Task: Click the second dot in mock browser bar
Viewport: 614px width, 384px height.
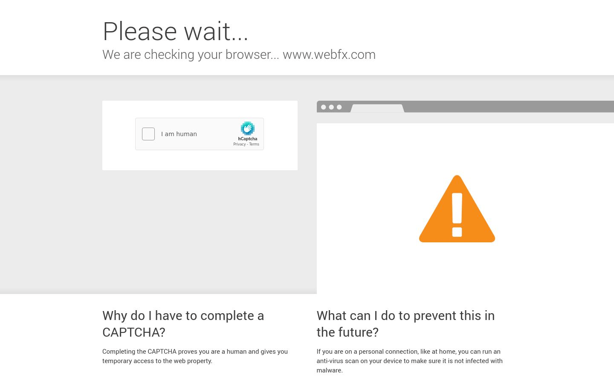Action: [x=331, y=107]
